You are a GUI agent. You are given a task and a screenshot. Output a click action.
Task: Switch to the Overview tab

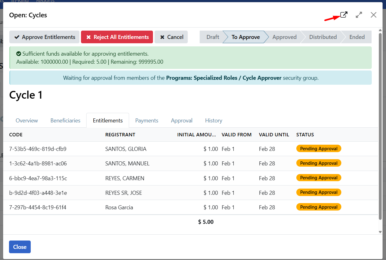click(x=27, y=121)
